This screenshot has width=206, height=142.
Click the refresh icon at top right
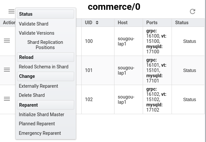(x=193, y=11)
